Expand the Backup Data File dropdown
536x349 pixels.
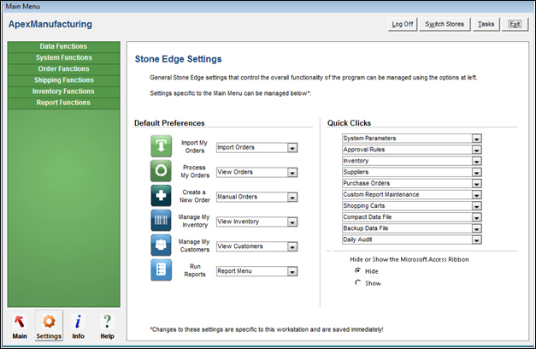point(476,228)
